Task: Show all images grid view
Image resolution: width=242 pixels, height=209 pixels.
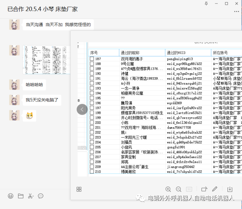Action: pos(79,189)
